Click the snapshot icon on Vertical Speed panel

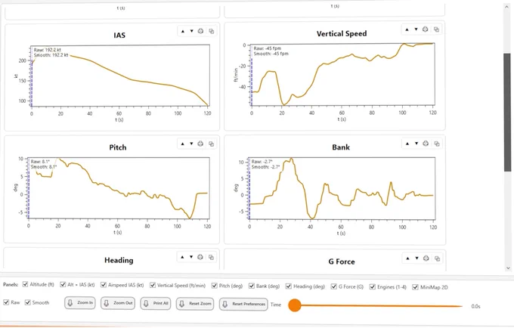pyautogui.click(x=425, y=29)
